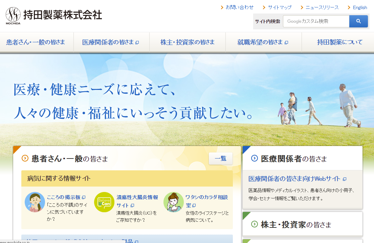This screenshot has width=374, height=243.
Task: Select 持田製薬について navigation tab
Action: pyautogui.click(x=338, y=42)
